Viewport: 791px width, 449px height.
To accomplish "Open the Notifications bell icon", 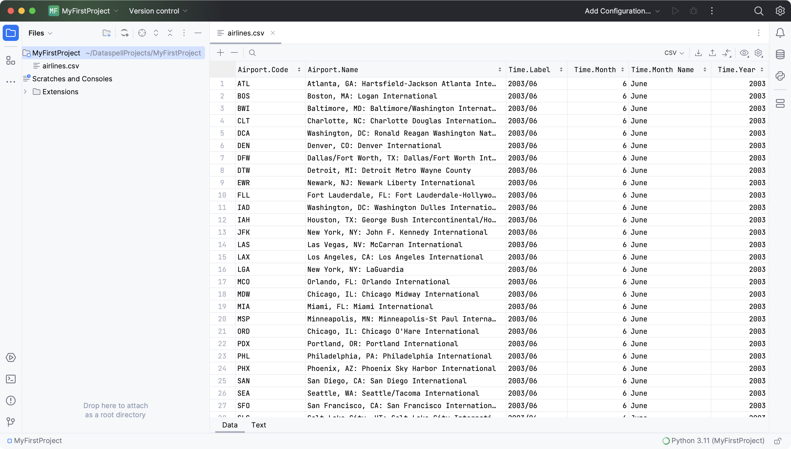I will (x=780, y=33).
